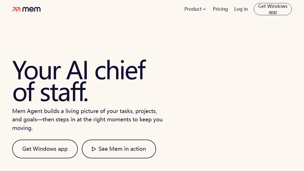The image size is (304, 171).
Task: Click the word "app" on the header button's second line
Action: point(273,12)
